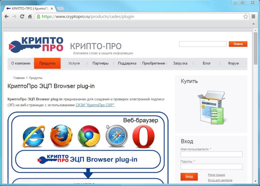Click the Пароль input field
The image size is (260, 186).
click(x=212, y=167)
